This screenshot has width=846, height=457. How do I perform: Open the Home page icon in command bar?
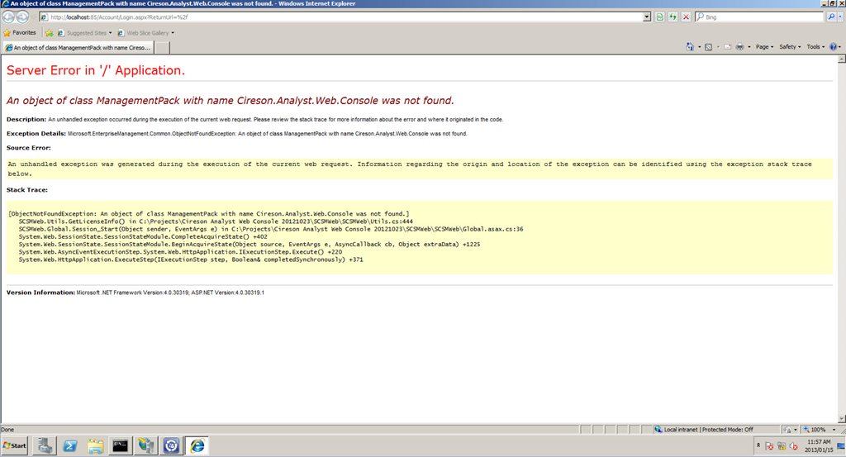coord(689,47)
